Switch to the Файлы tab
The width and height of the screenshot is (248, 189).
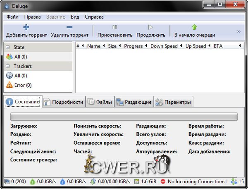point(100,102)
